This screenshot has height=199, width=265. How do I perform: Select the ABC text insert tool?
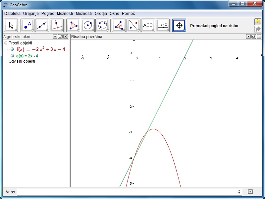tap(148, 26)
